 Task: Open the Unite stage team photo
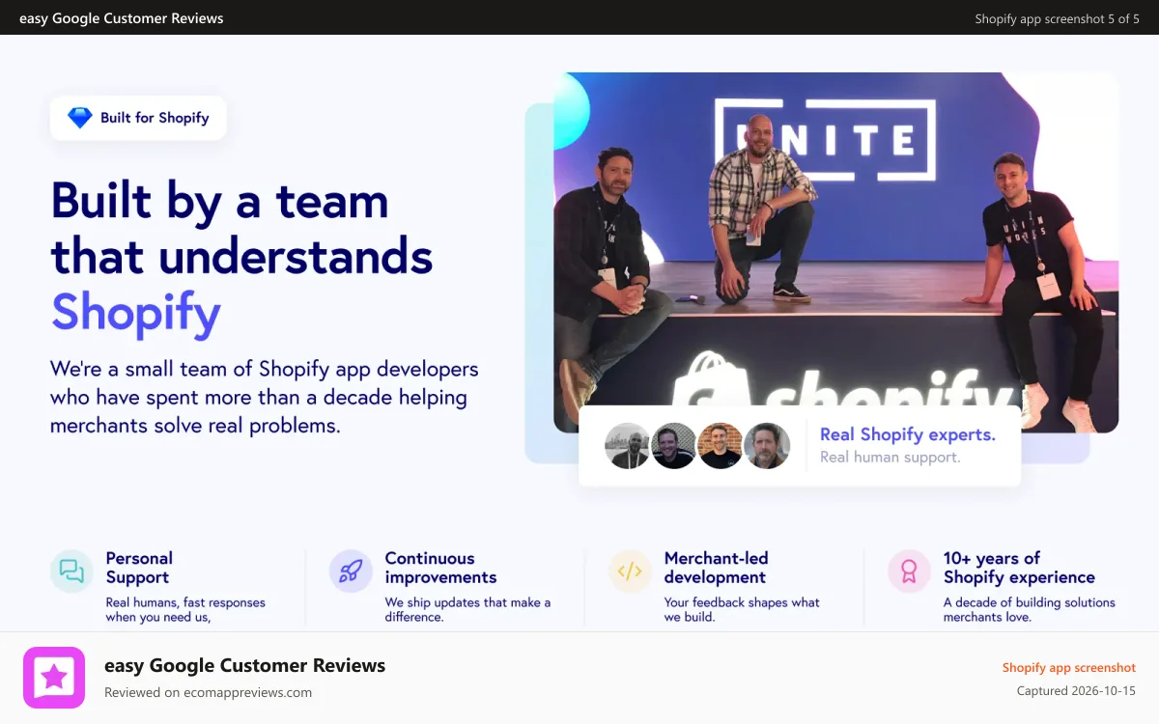coord(835,253)
